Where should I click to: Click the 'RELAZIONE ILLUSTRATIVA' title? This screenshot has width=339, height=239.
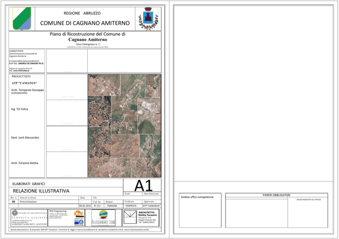[x=41, y=191]
